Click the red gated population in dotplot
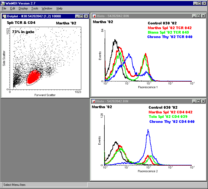208x189 pixels. point(34,77)
